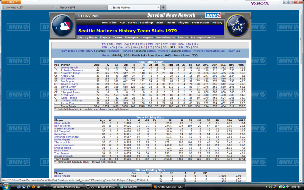304x190 pixels.
Task: Show hidden tray icons arrow
Action: pyautogui.click(x=266, y=187)
